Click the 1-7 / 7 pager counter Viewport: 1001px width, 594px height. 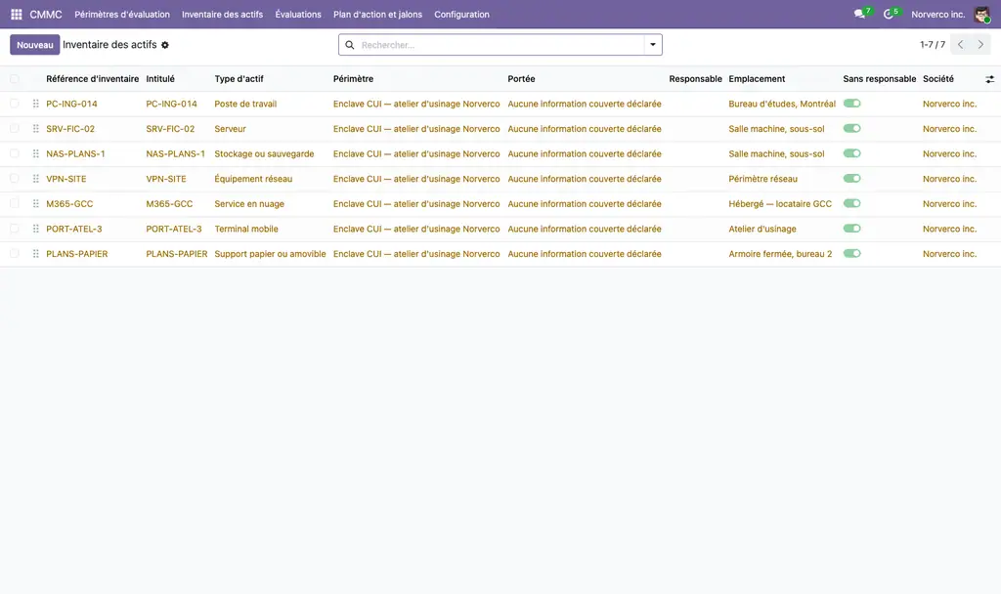(x=932, y=45)
